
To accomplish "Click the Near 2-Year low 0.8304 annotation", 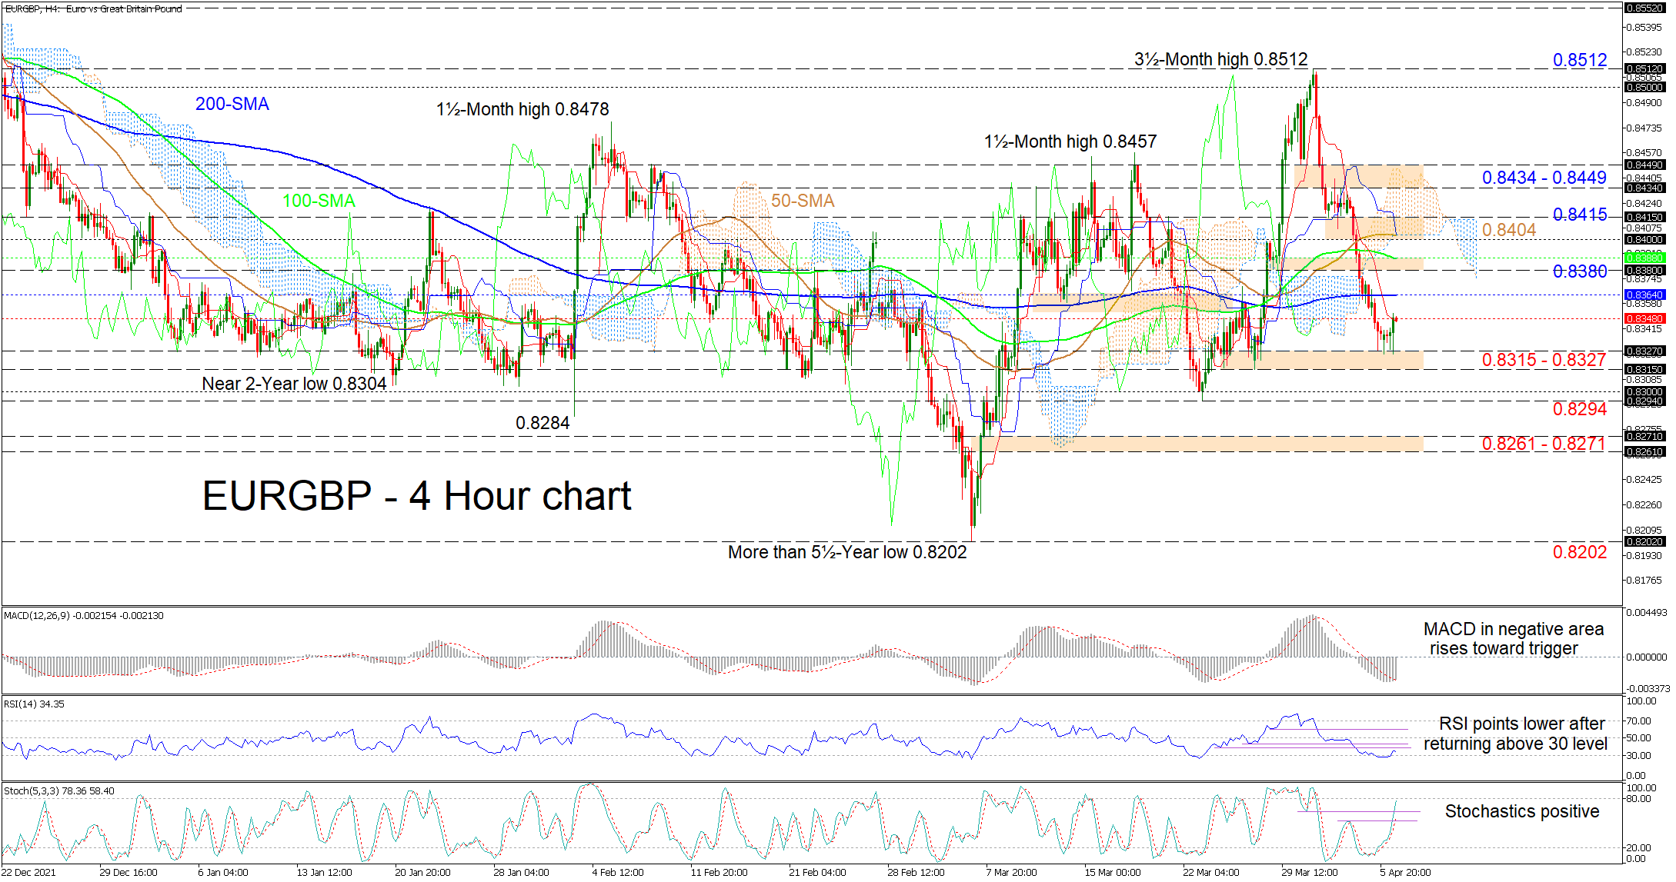I will 294,384.
